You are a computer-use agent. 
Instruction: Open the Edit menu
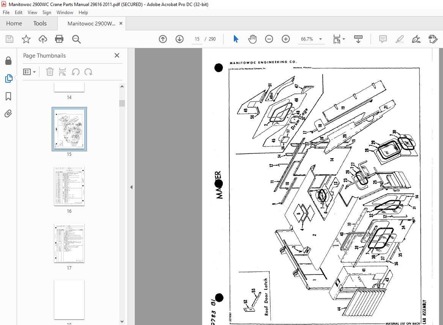(x=18, y=13)
